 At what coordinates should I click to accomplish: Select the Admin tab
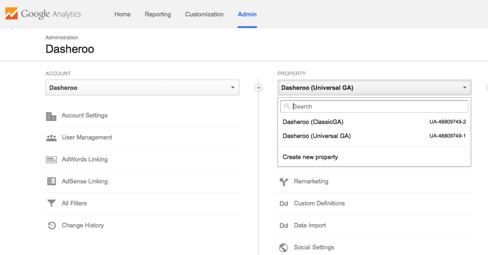247,15
